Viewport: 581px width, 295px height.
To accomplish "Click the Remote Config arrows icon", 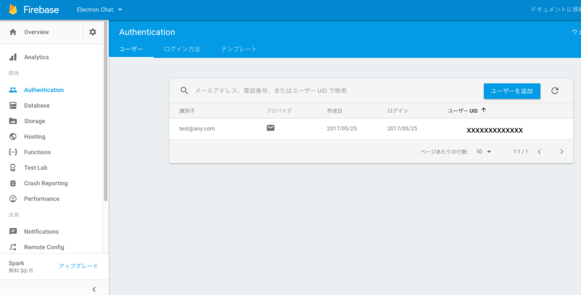I will [x=13, y=247].
